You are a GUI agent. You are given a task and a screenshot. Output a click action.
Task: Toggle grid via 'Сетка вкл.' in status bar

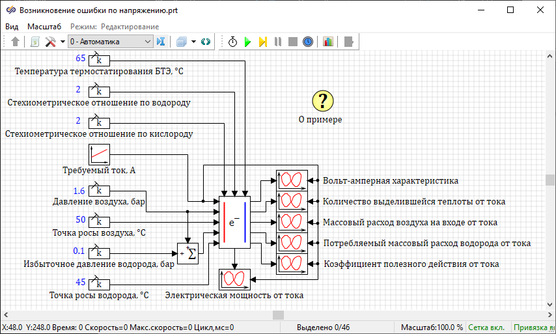pyautogui.click(x=488, y=327)
